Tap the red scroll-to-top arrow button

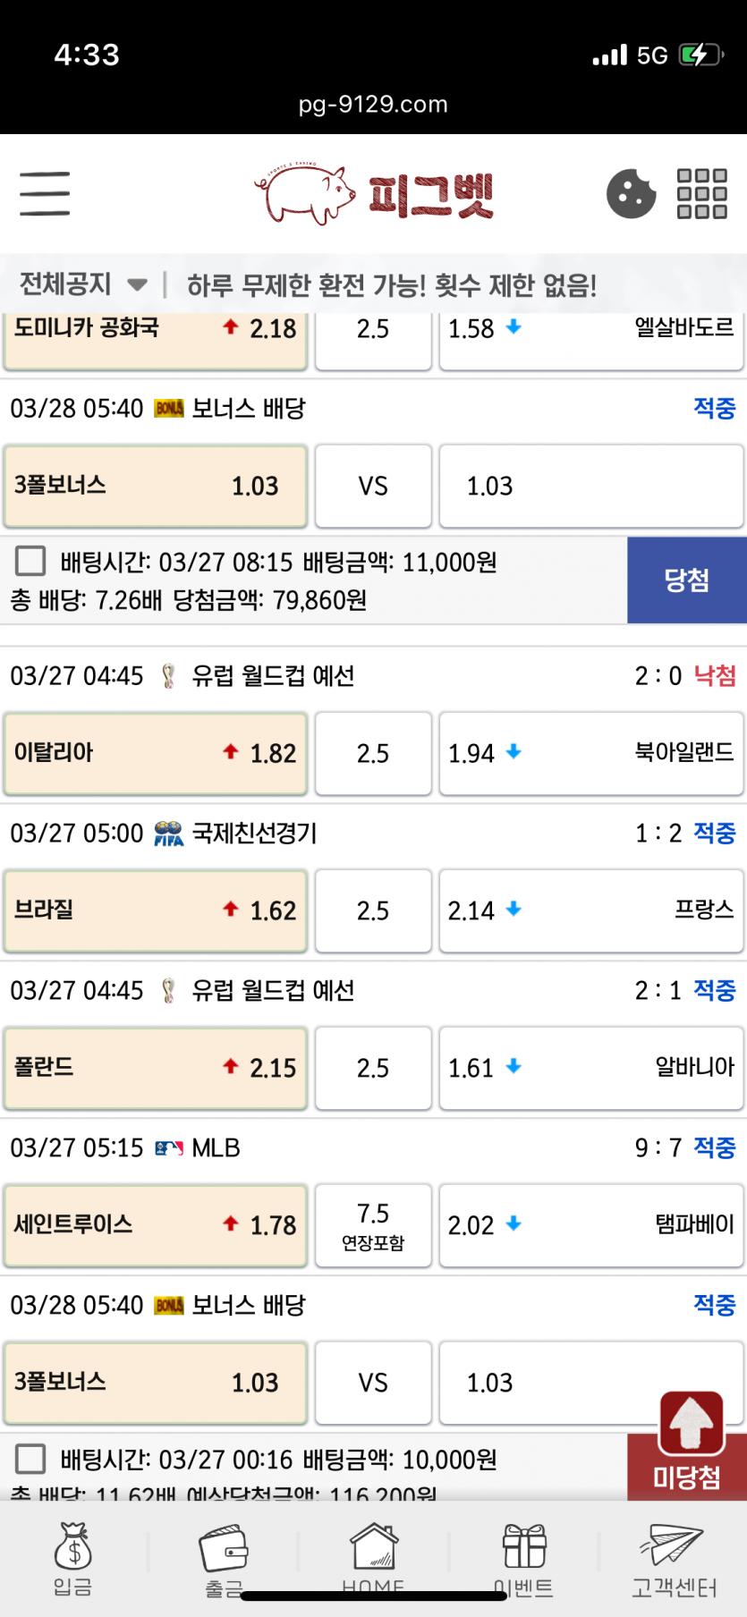tap(692, 1423)
